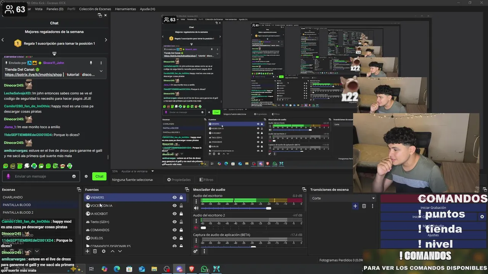Toggle the COMANDOS source eye icon
The image size is (488, 274).
(x=175, y=230)
